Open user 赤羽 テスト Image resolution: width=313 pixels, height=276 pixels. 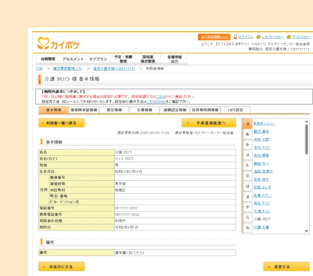262,147
